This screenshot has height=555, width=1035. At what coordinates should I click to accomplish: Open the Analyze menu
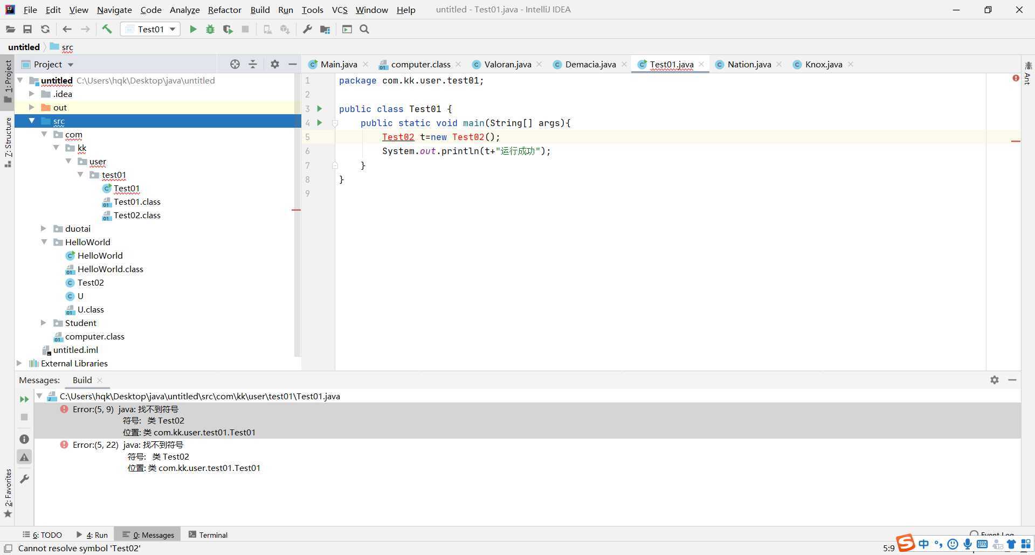coord(184,10)
